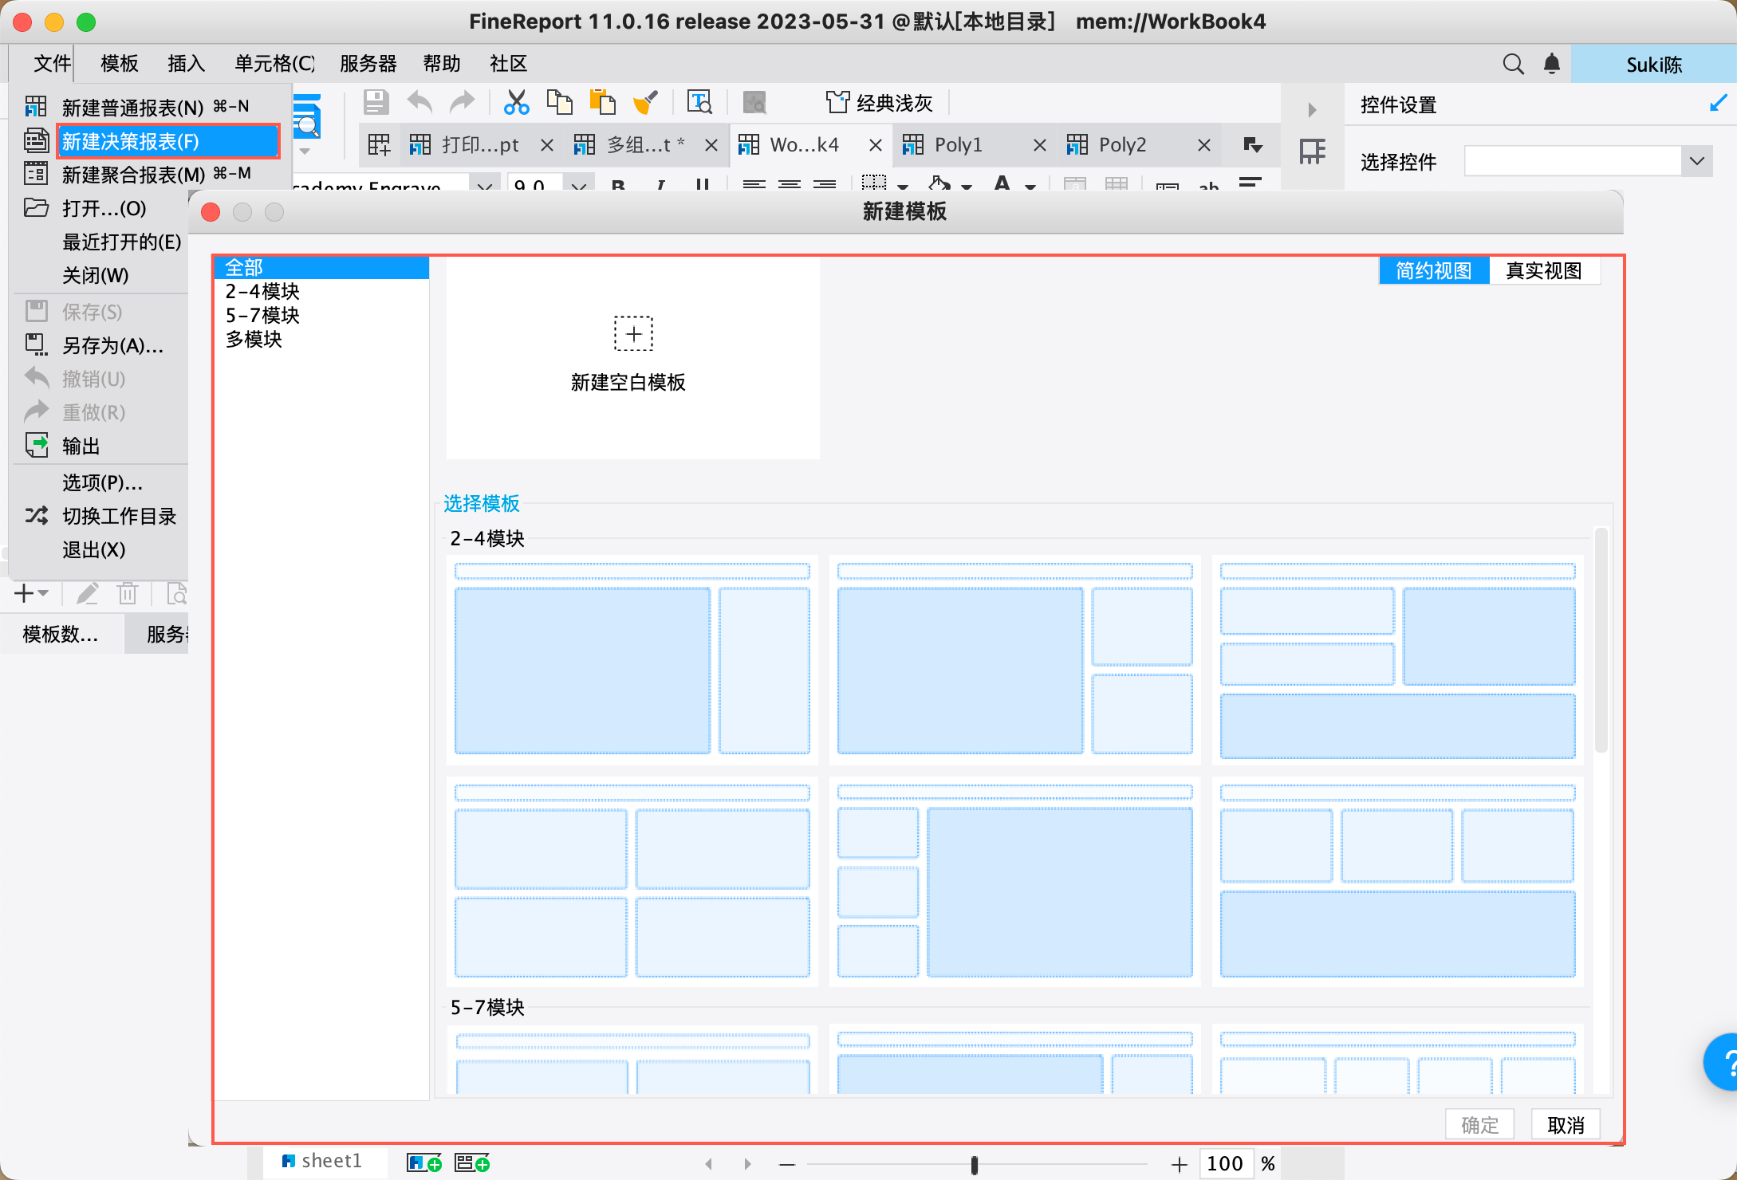Image resolution: width=1737 pixels, height=1180 pixels.
Task: Click the format painter brush icon
Action: (644, 102)
